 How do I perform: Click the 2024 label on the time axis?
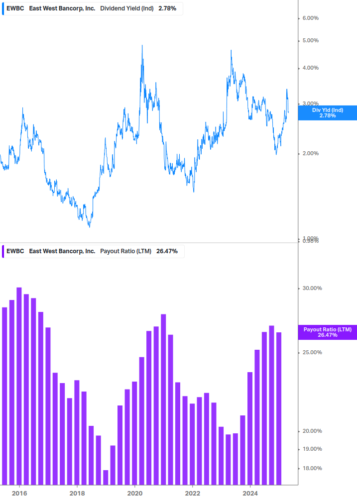tap(250, 494)
